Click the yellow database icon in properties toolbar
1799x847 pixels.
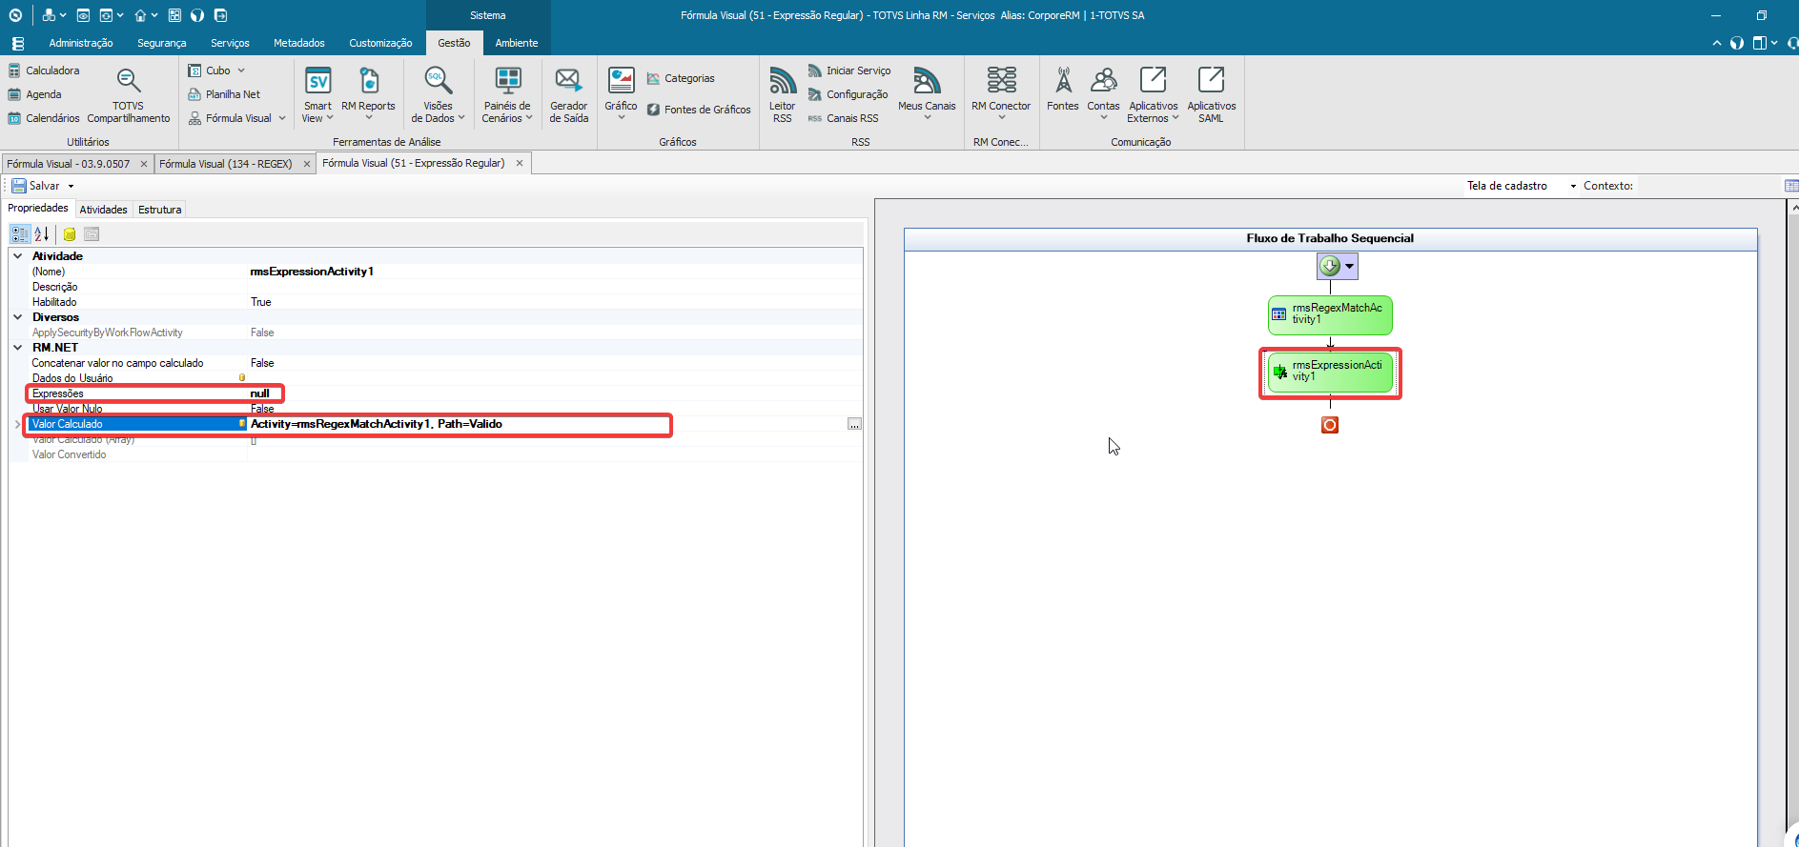pyautogui.click(x=70, y=234)
